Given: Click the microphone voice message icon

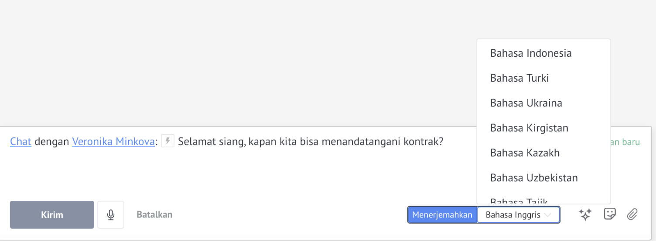Looking at the screenshot, I should point(111,215).
